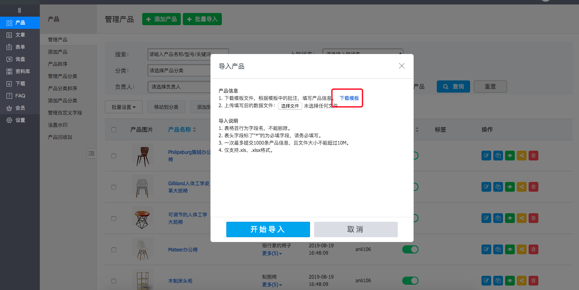
Task: Select 产品回收站 in the submenu
Action: click(60, 137)
